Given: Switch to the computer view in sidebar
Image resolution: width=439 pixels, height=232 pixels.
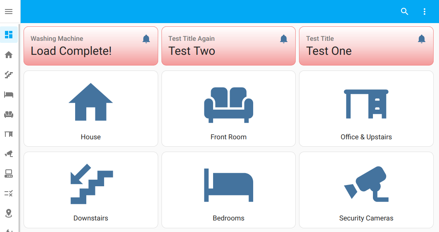Looking at the screenshot, I should tap(9, 173).
